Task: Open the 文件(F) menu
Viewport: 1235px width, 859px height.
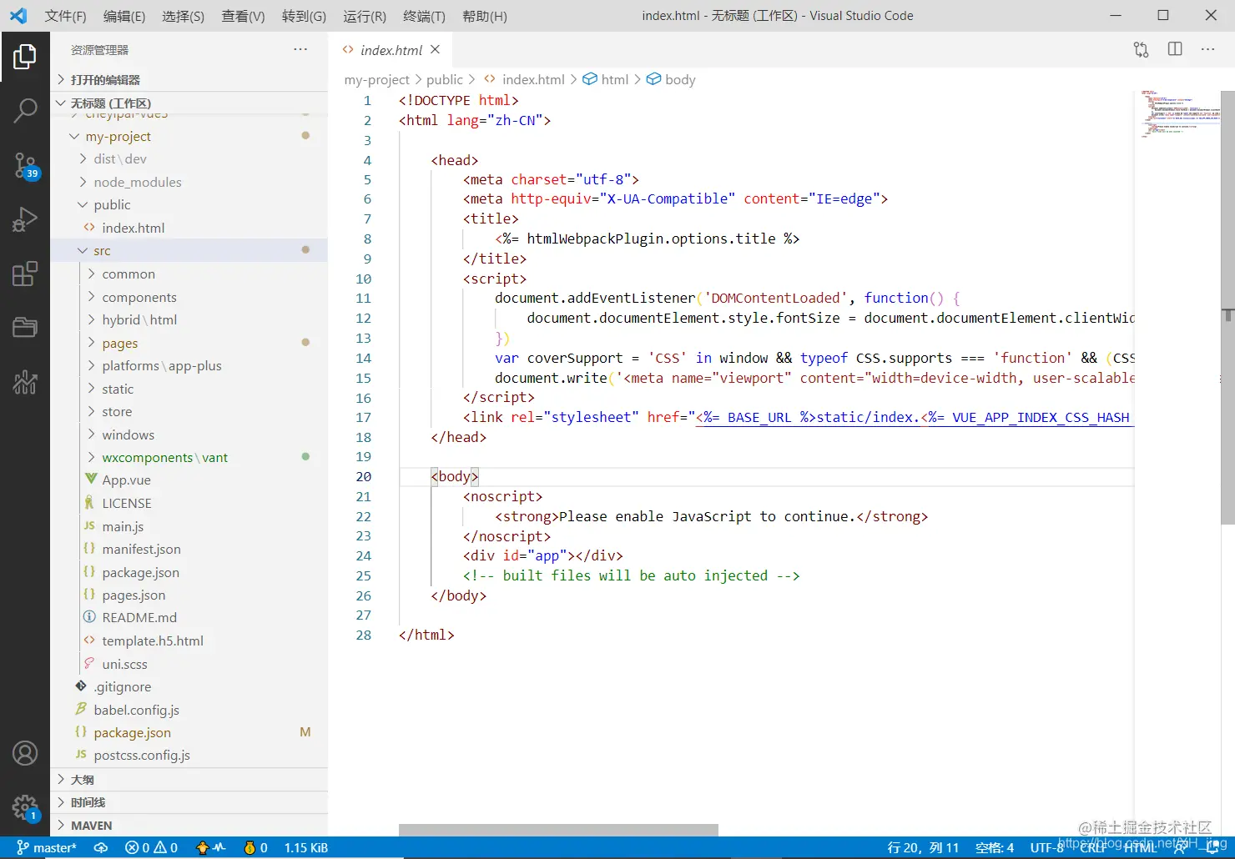Action: pyautogui.click(x=66, y=16)
